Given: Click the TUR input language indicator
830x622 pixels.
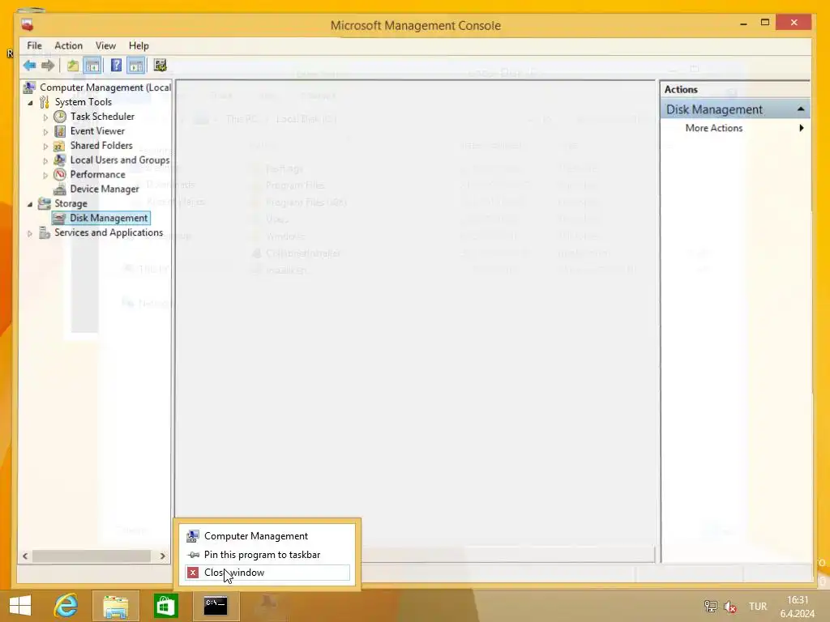Looking at the screenshot, I should click(x=758, y=606).
